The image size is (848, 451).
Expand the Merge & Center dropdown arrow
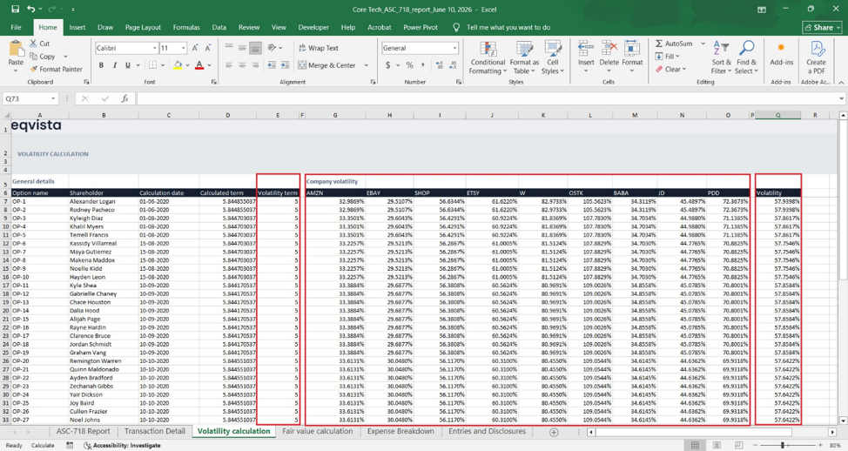point(367,65)
